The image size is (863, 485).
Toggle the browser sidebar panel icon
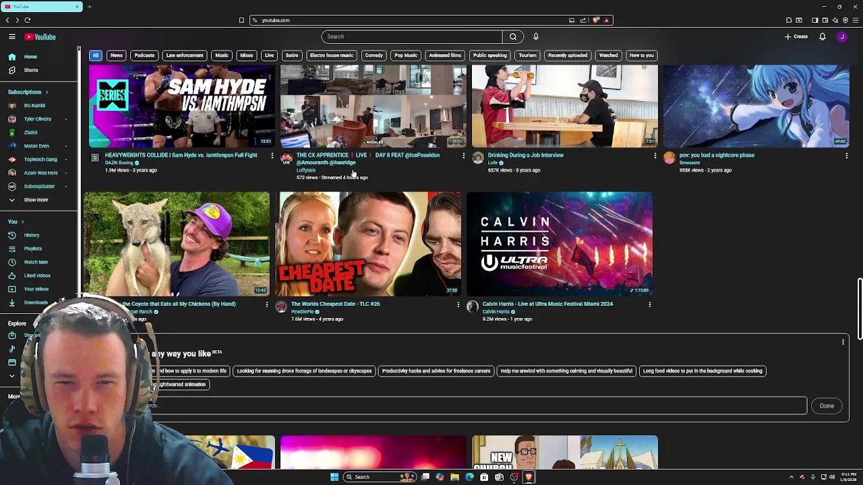(814, 20)
